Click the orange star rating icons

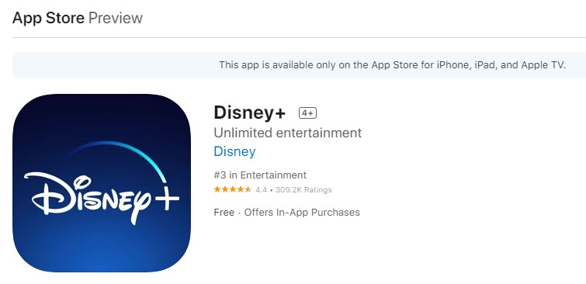tap(232, 189)
